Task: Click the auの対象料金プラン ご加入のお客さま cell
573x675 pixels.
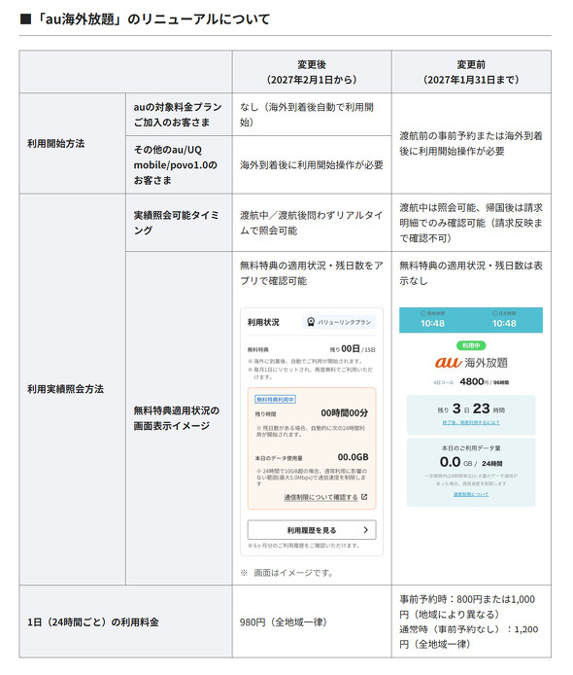Action: coord(179,115)
